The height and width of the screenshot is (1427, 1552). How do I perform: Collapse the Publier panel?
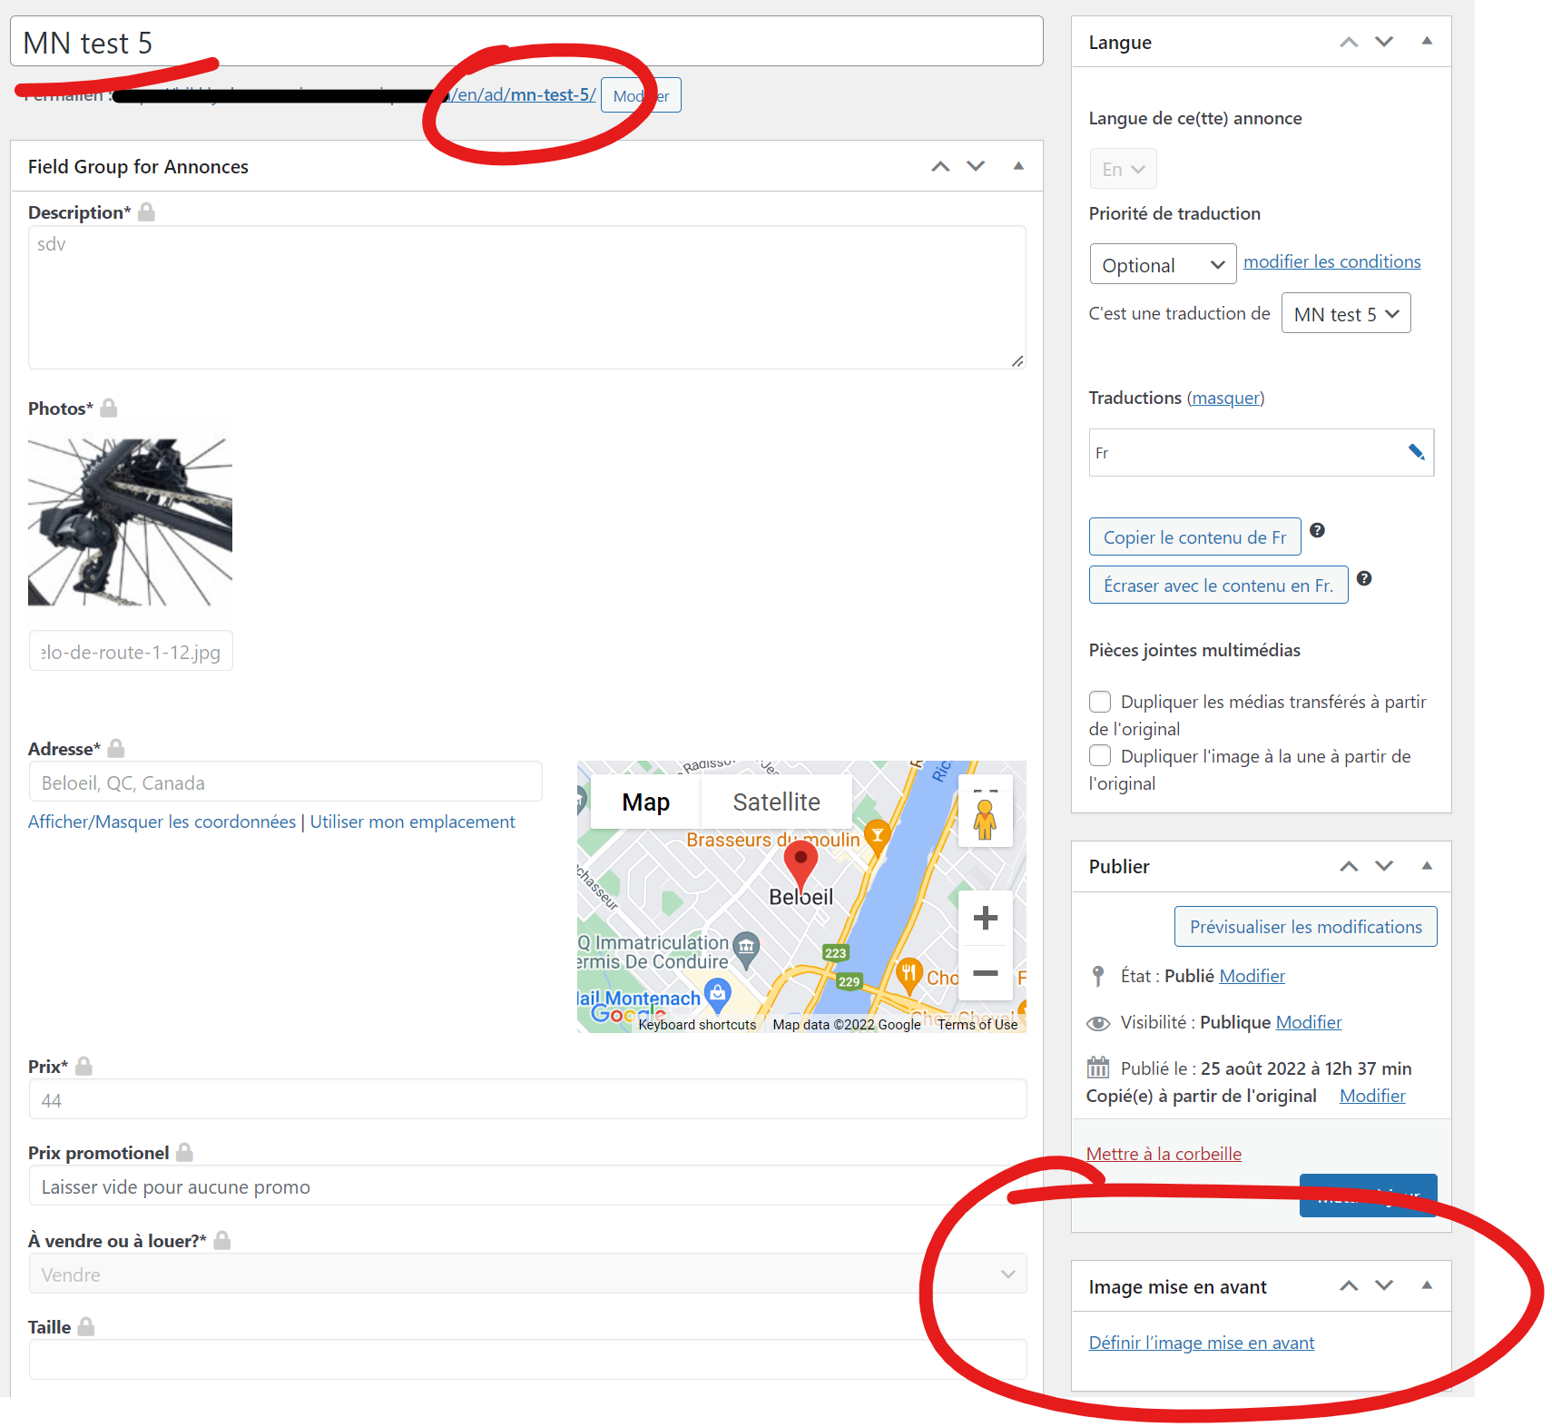click(1427, 866)
